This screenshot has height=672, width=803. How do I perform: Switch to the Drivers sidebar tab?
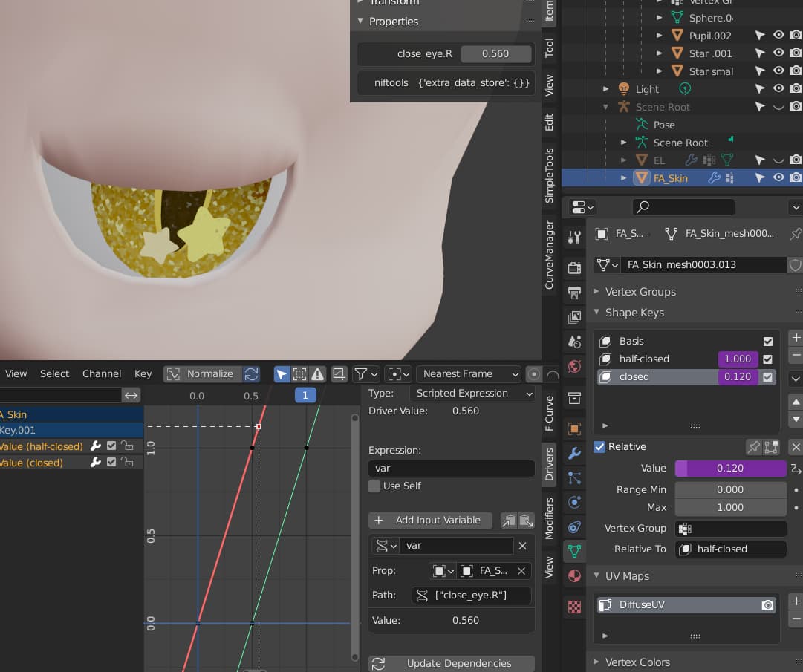point(548,464)
